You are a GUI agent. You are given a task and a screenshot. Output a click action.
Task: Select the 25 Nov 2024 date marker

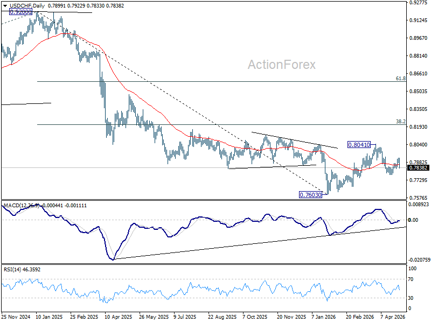coord(16,317)
